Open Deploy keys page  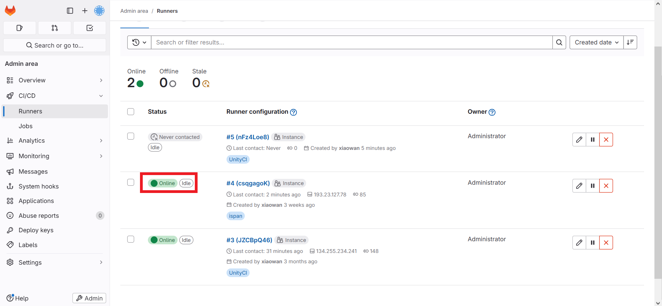click(55, 230)
